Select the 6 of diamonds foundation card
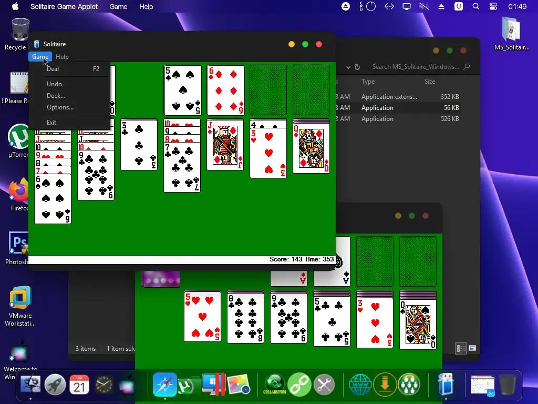The image size is (538, 404). [x=226, y=90]
